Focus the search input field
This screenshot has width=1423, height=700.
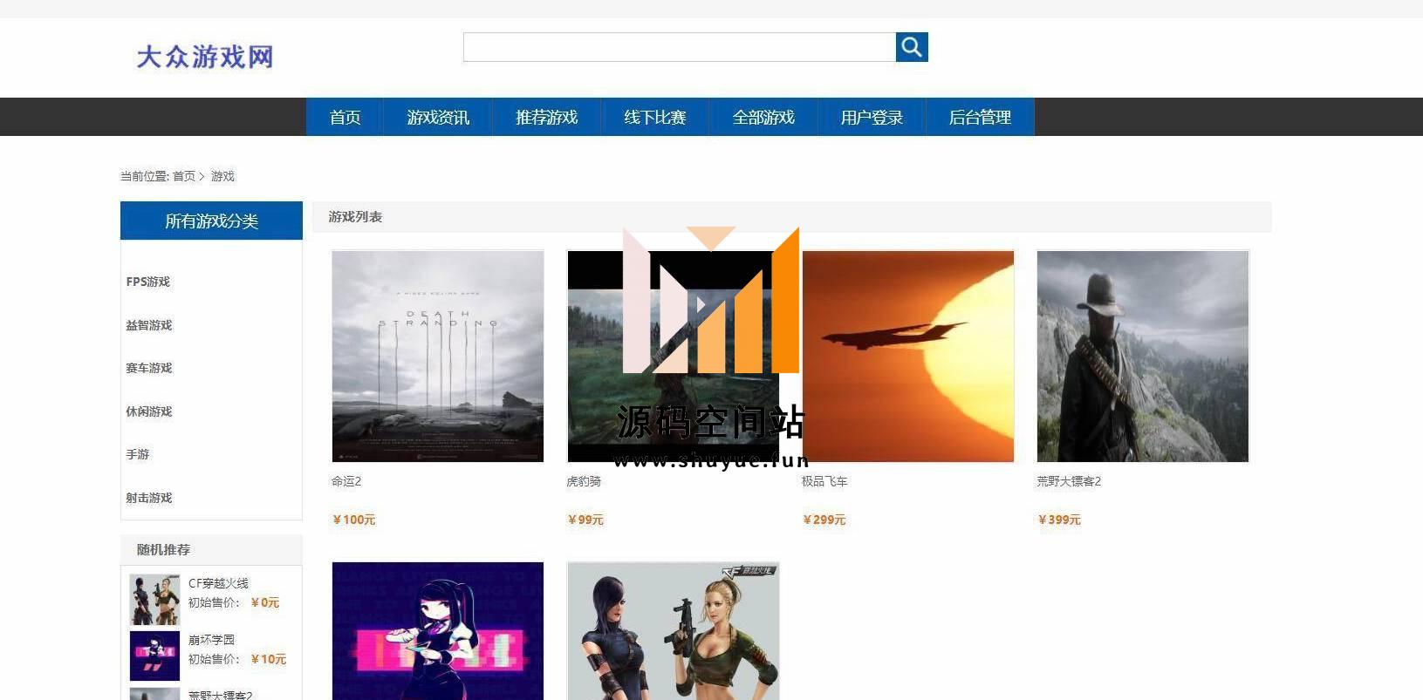(x=679, y=47)
